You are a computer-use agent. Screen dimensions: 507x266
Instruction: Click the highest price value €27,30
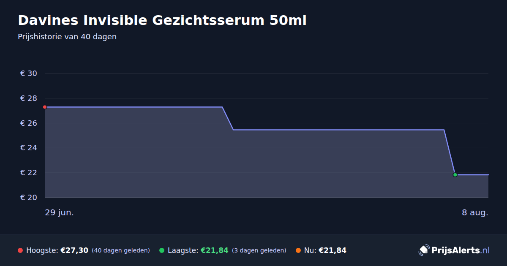[x=74, y=250]
